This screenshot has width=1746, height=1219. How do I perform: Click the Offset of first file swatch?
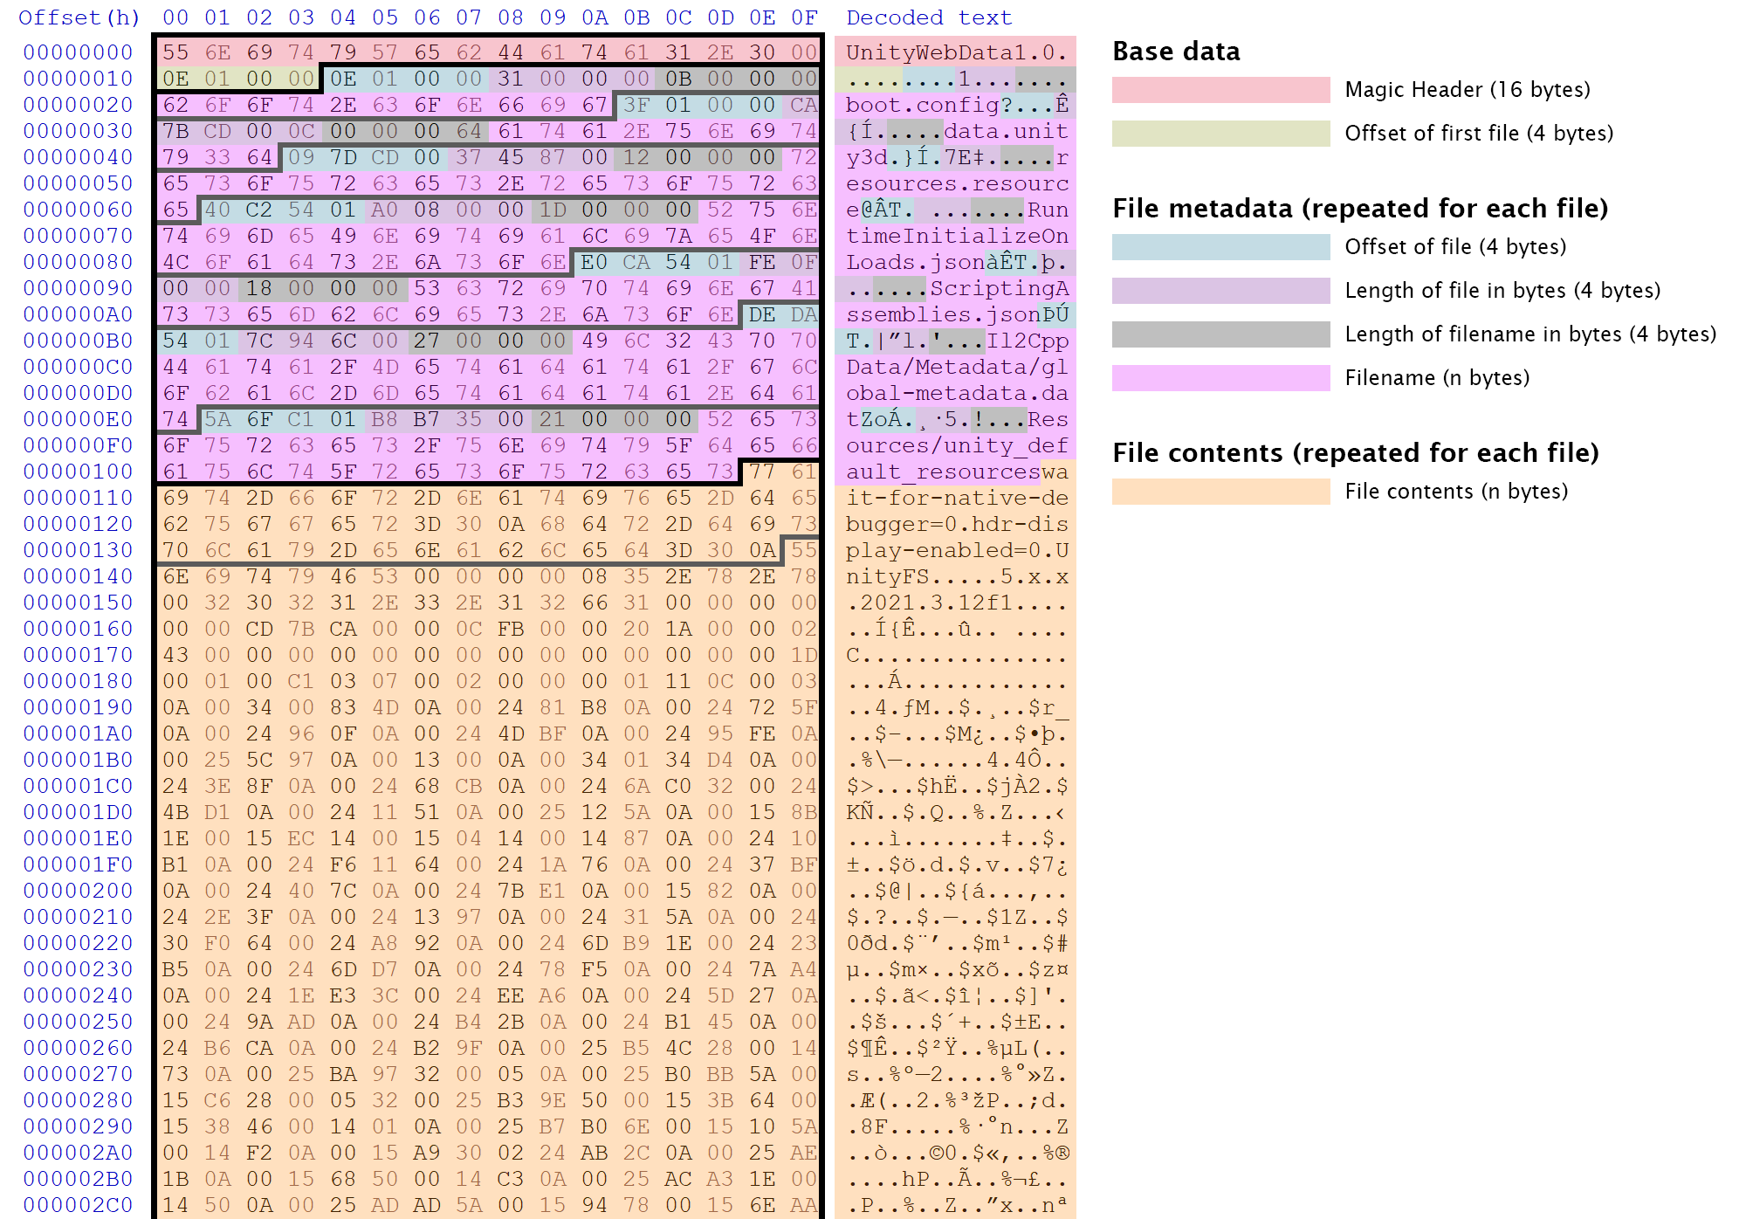pyautogui.click(x=1220, y=134)
